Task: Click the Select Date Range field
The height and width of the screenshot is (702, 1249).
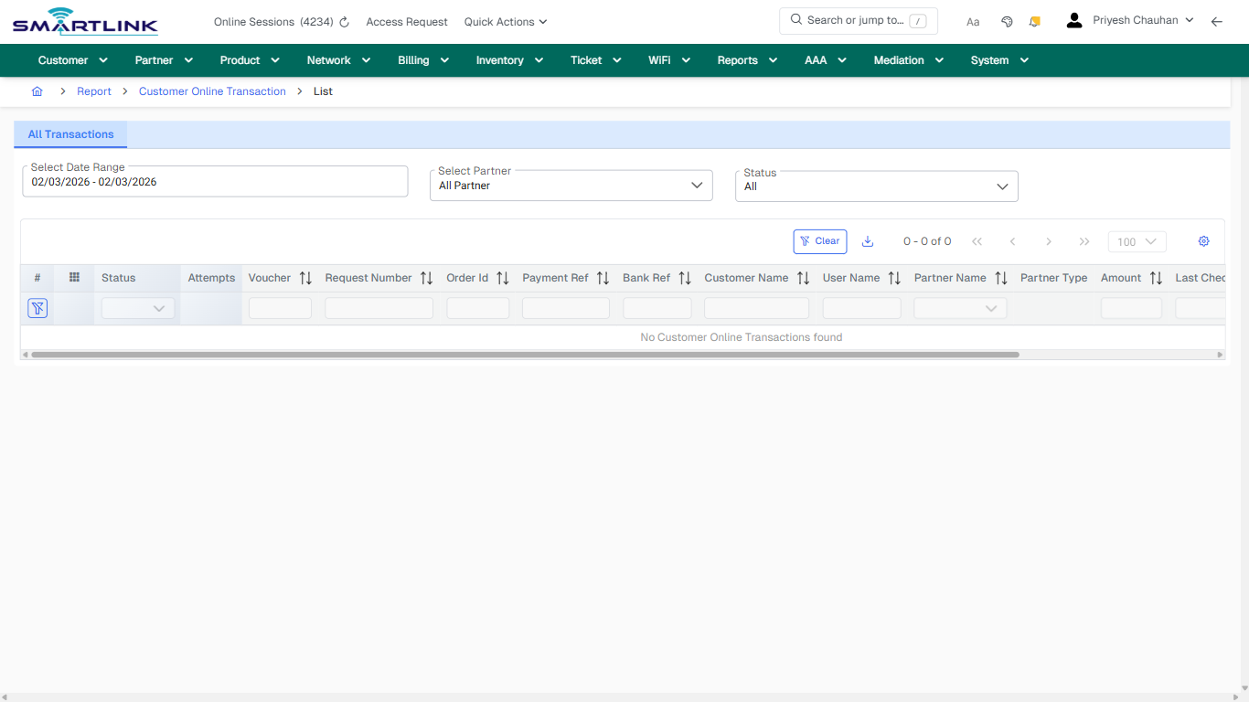Action: pyautogui.click(x=215, y=181)
